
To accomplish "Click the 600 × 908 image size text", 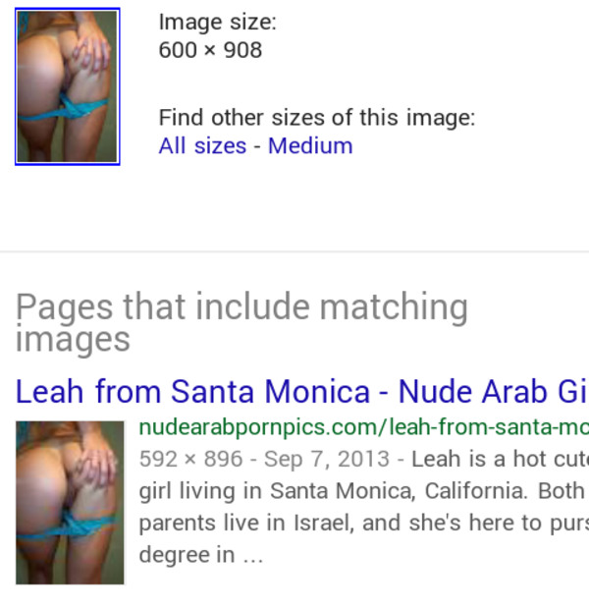I will click(210, 50).
